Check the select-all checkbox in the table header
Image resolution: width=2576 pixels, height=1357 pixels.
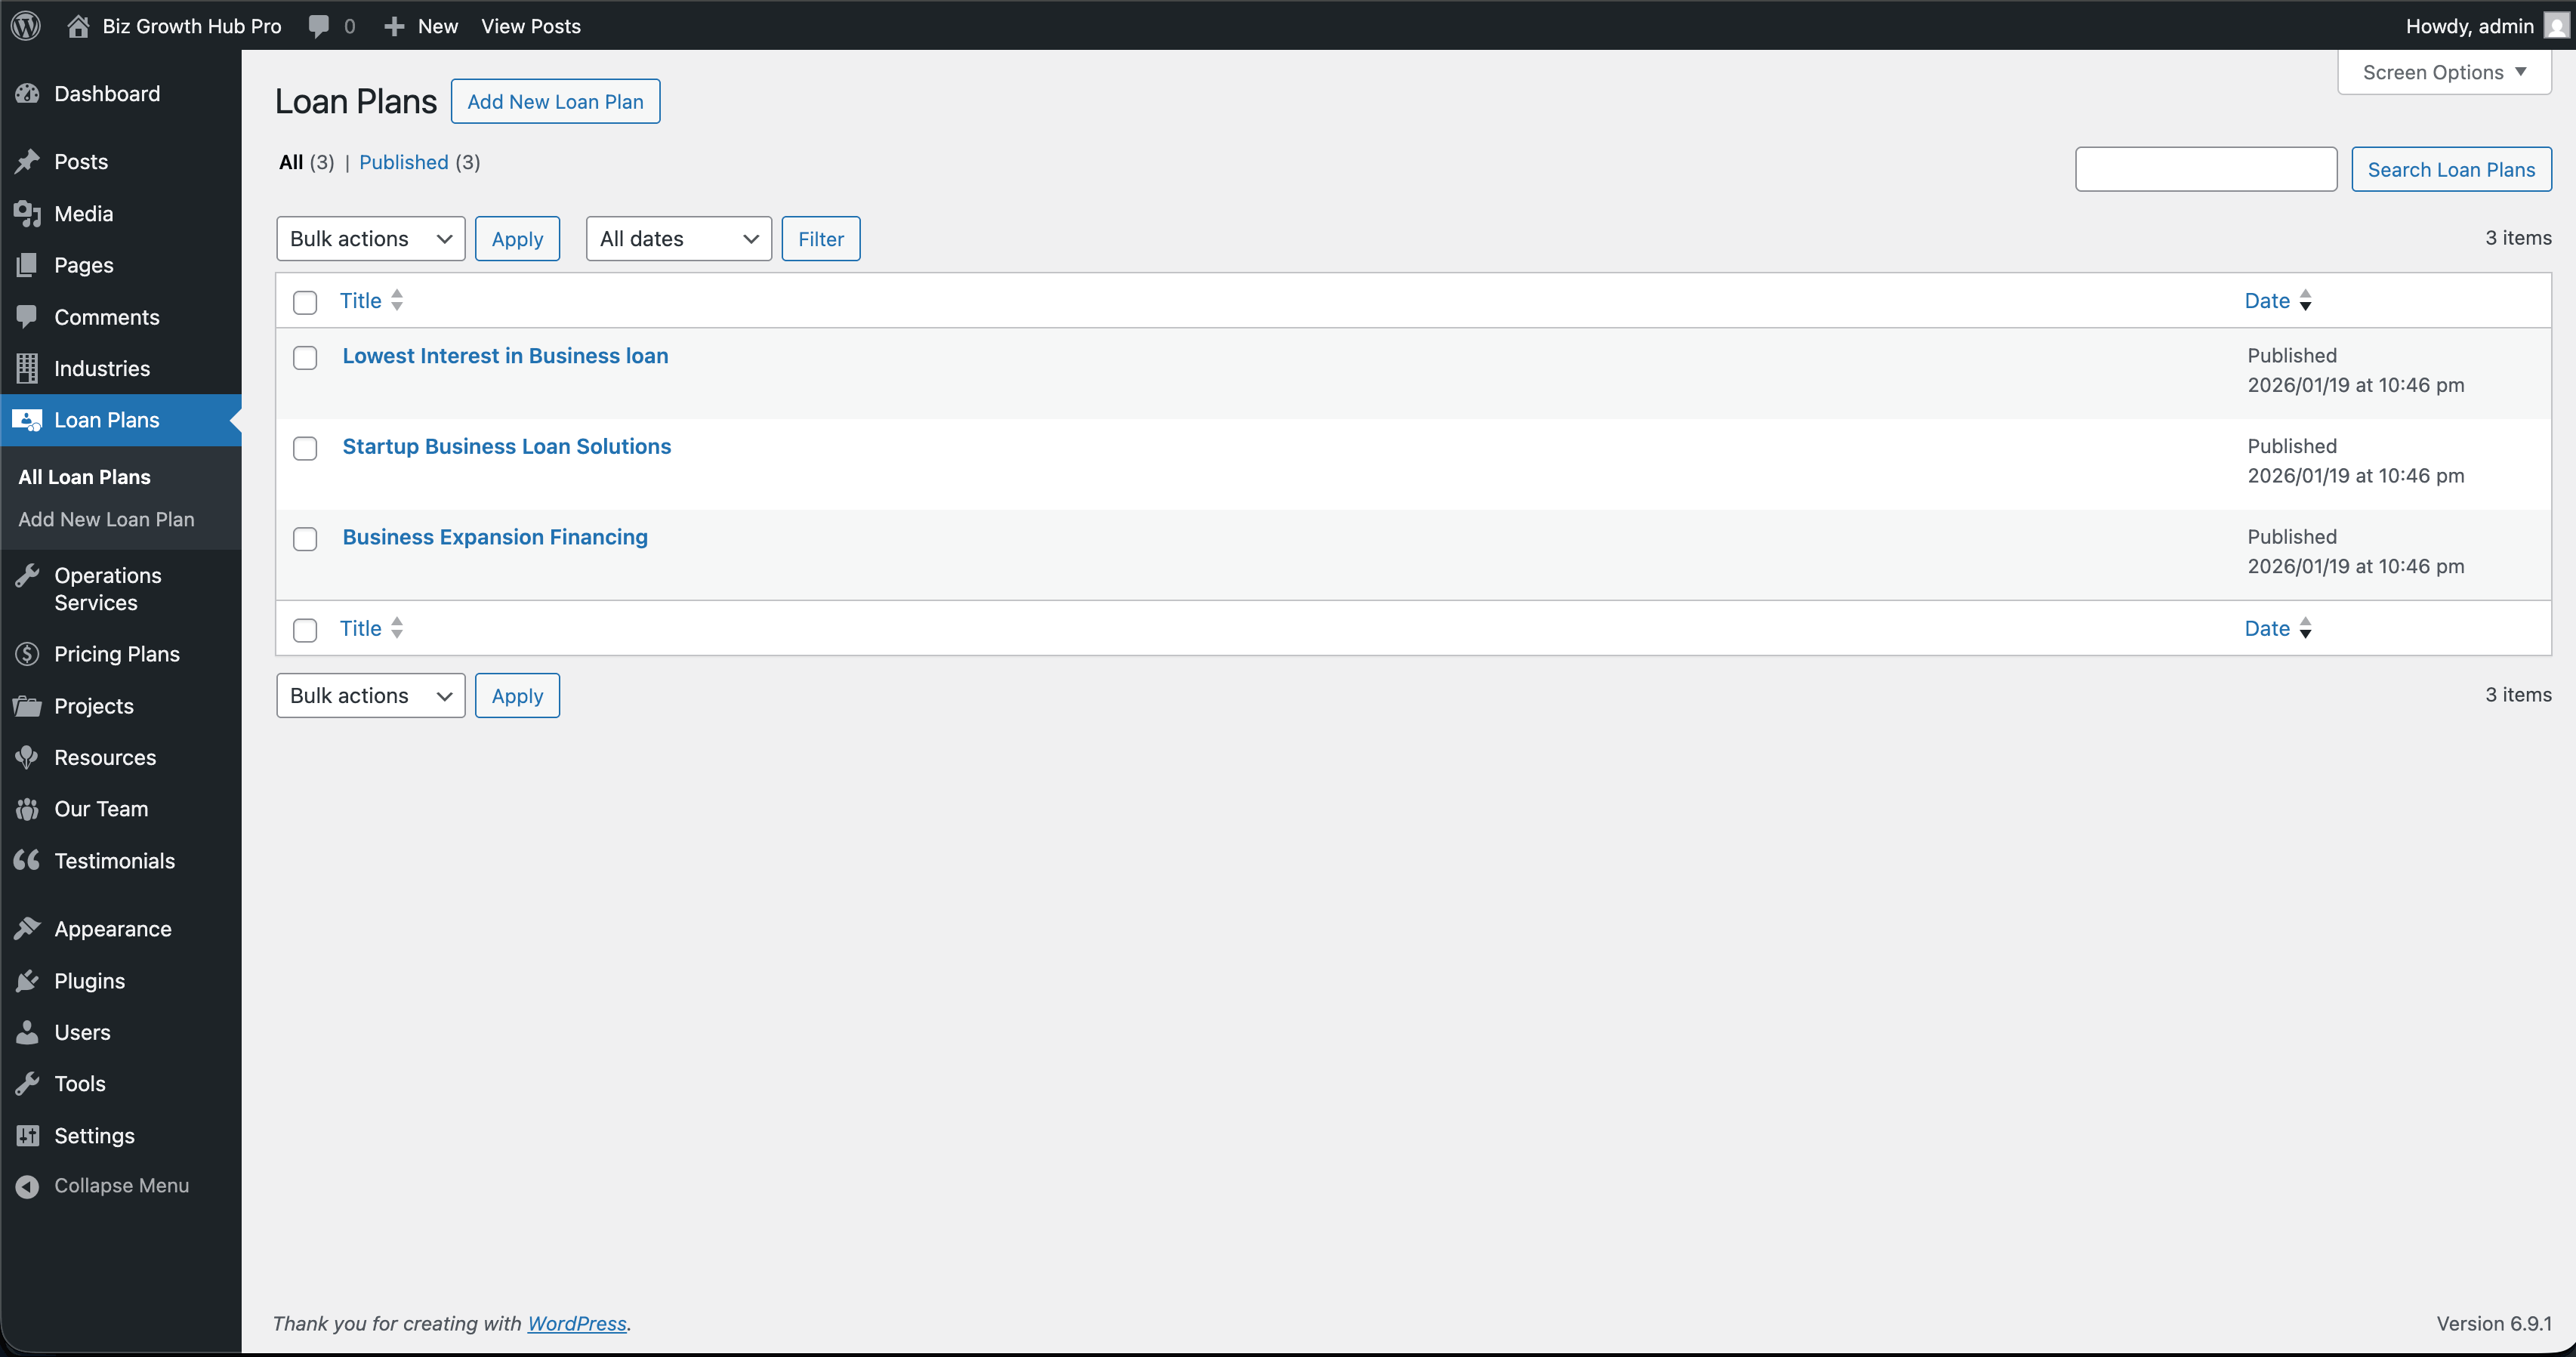(x=305, y=302)
